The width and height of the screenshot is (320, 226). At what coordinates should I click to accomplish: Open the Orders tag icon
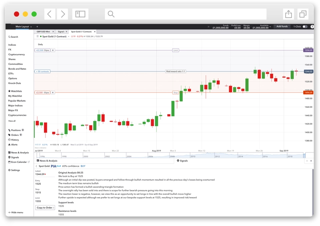[x=9, y=135]
